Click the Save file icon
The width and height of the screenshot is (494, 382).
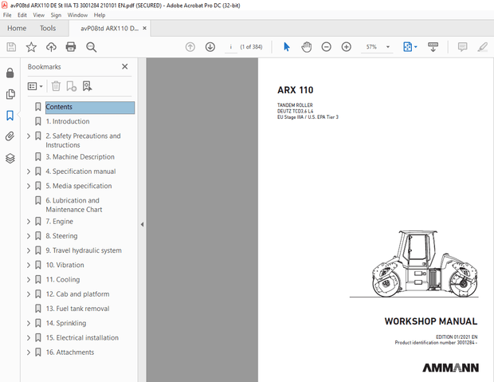[x=11, y=47]
